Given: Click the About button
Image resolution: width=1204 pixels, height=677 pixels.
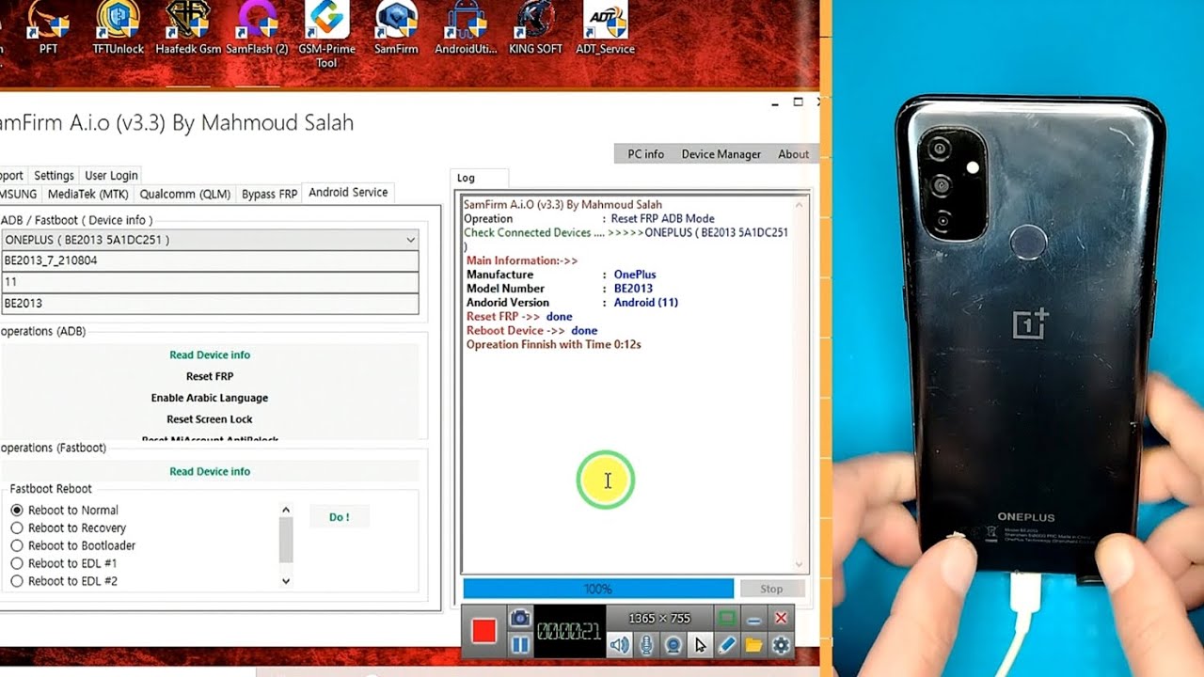Looking at the screenshot, I should (793, 154).
